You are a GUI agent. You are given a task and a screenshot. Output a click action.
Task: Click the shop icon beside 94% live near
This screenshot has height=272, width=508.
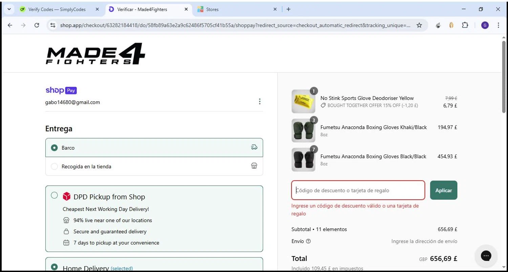point(66,220)
